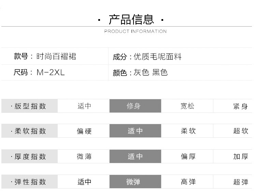
Task: Choose 高弹 elasticity option
Action: 188,182
